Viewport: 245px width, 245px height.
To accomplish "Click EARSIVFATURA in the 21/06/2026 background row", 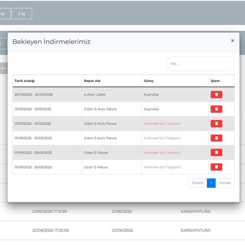I will [196, 212].
